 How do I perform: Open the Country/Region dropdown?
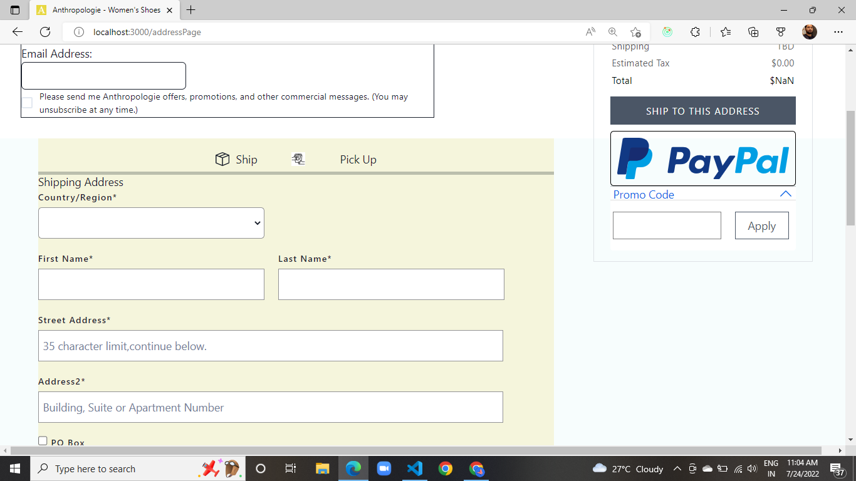coord(151,223)
